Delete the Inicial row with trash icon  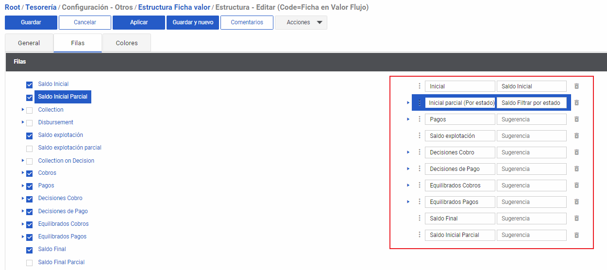576,86
